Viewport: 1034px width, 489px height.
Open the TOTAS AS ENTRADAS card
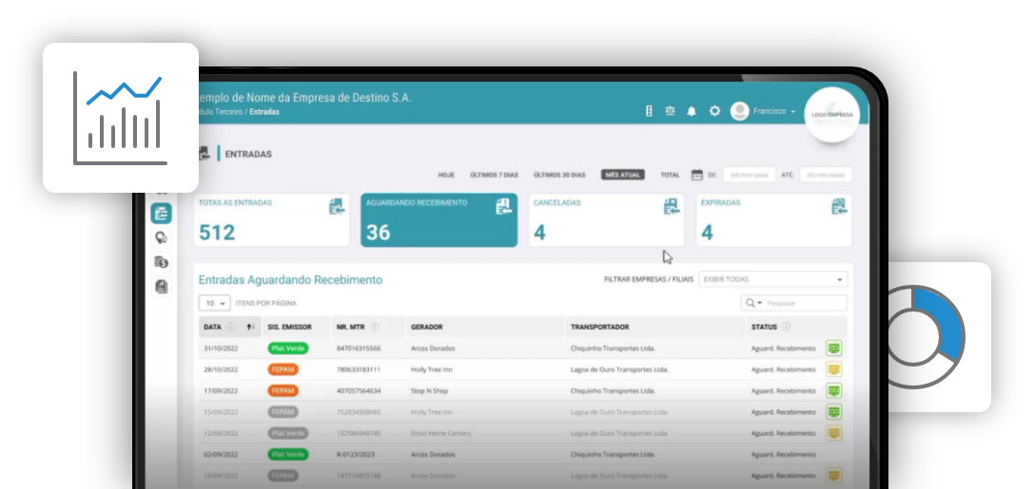(x=271, y=220)
